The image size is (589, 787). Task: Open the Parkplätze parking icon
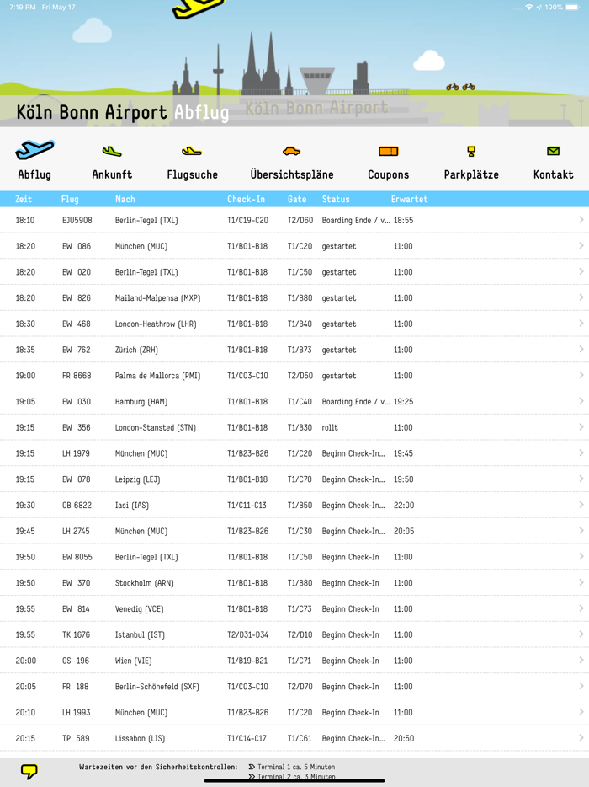tap(471, 151)
